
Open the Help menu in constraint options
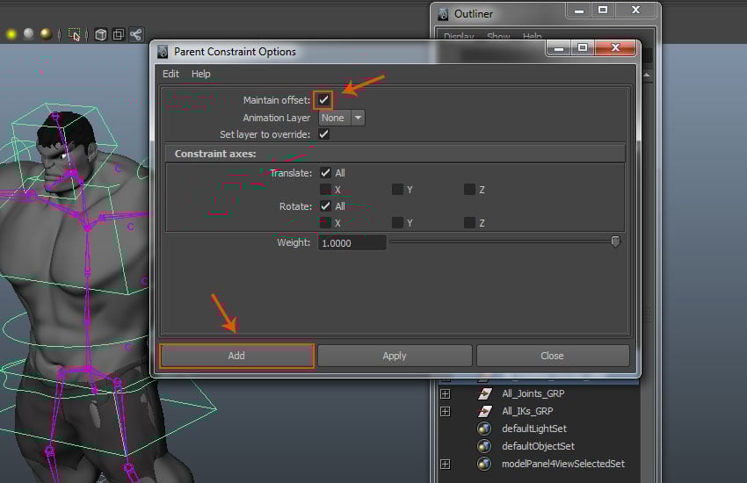[x=200, y=74]
